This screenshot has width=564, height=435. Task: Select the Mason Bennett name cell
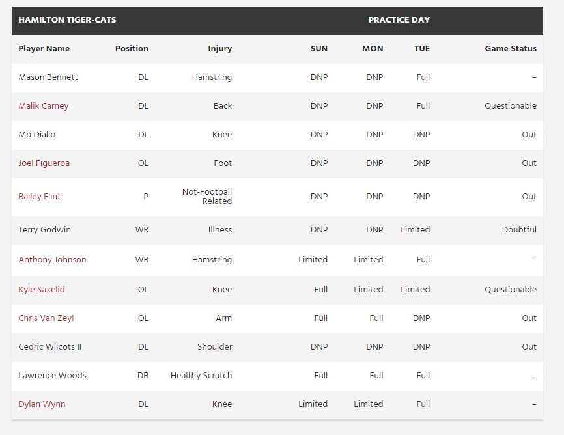click(x=48, y=77)
